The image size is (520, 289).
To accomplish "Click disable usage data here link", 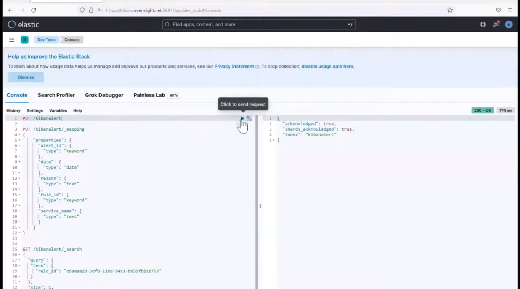I will (327, 66).
